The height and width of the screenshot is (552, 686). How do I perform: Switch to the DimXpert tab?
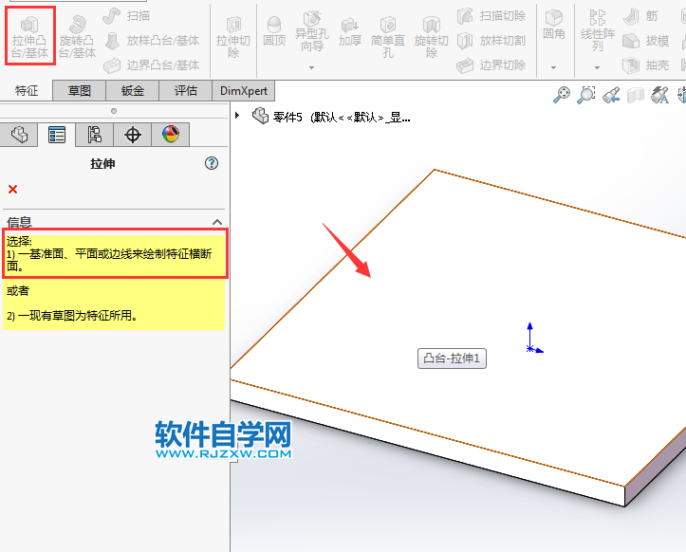coord(244,90)
